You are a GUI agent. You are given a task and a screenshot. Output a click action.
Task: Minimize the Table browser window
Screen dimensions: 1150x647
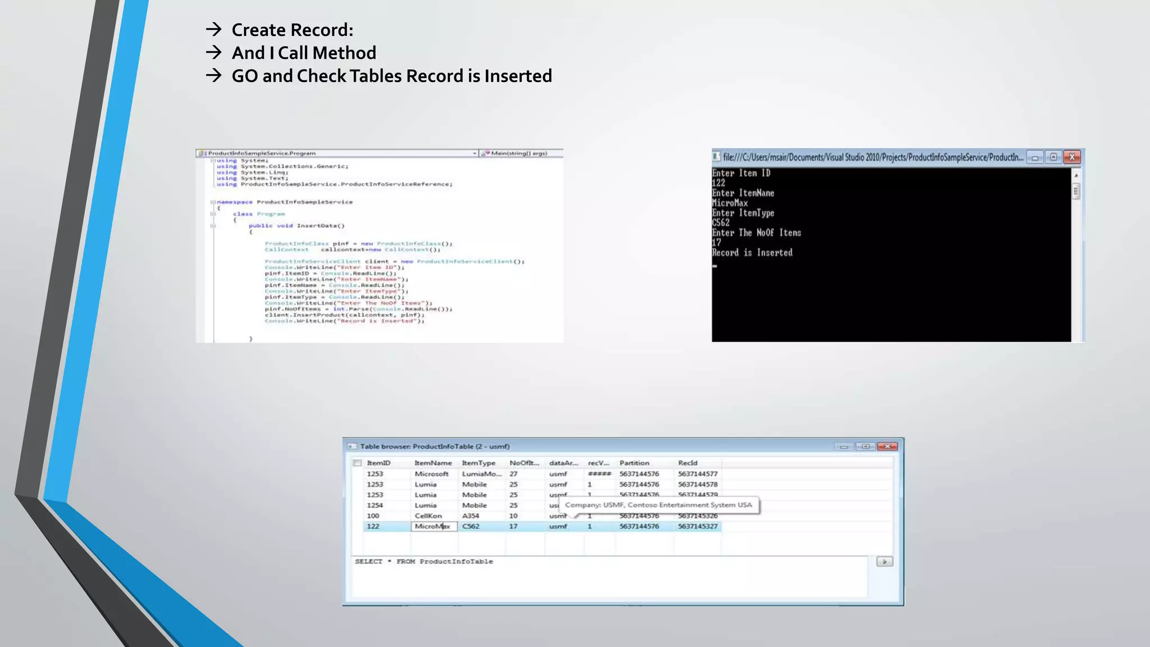[843, 446]
